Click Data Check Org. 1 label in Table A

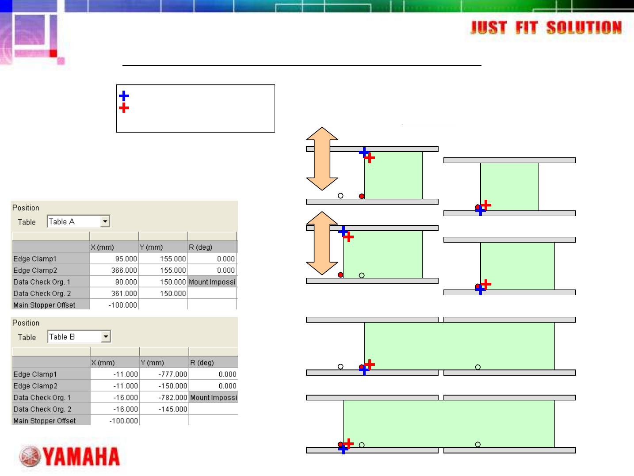point(51,282)
